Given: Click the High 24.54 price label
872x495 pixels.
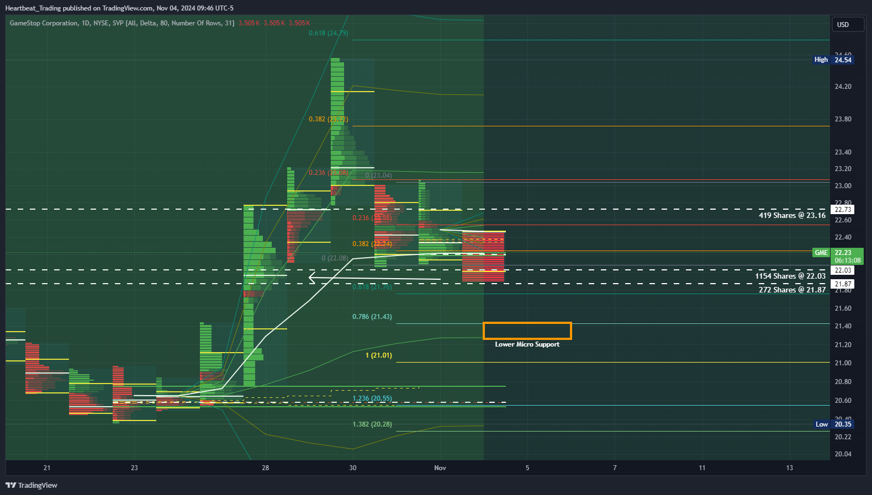Looking at the screenshot, I should coord(833,60).
